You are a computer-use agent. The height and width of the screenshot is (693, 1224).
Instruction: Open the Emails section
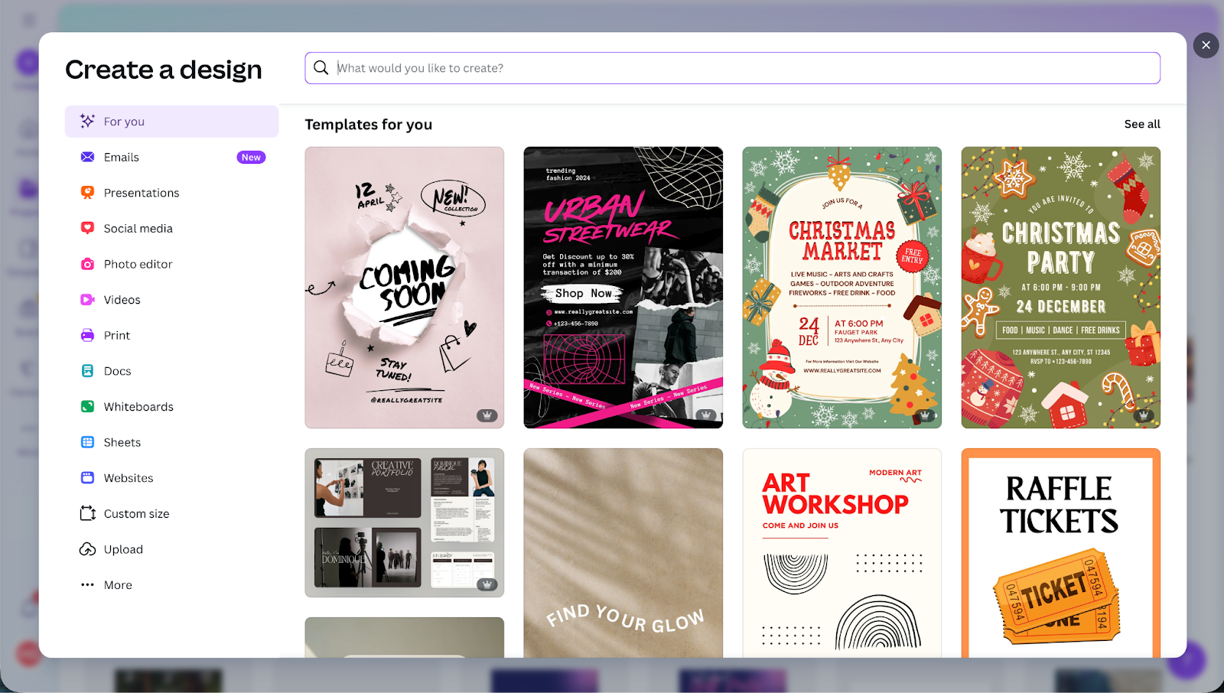click(121, 157)
